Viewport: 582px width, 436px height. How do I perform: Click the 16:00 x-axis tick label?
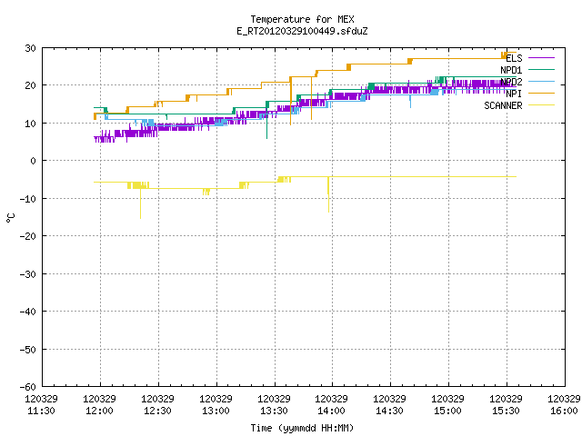pos(564,411)
